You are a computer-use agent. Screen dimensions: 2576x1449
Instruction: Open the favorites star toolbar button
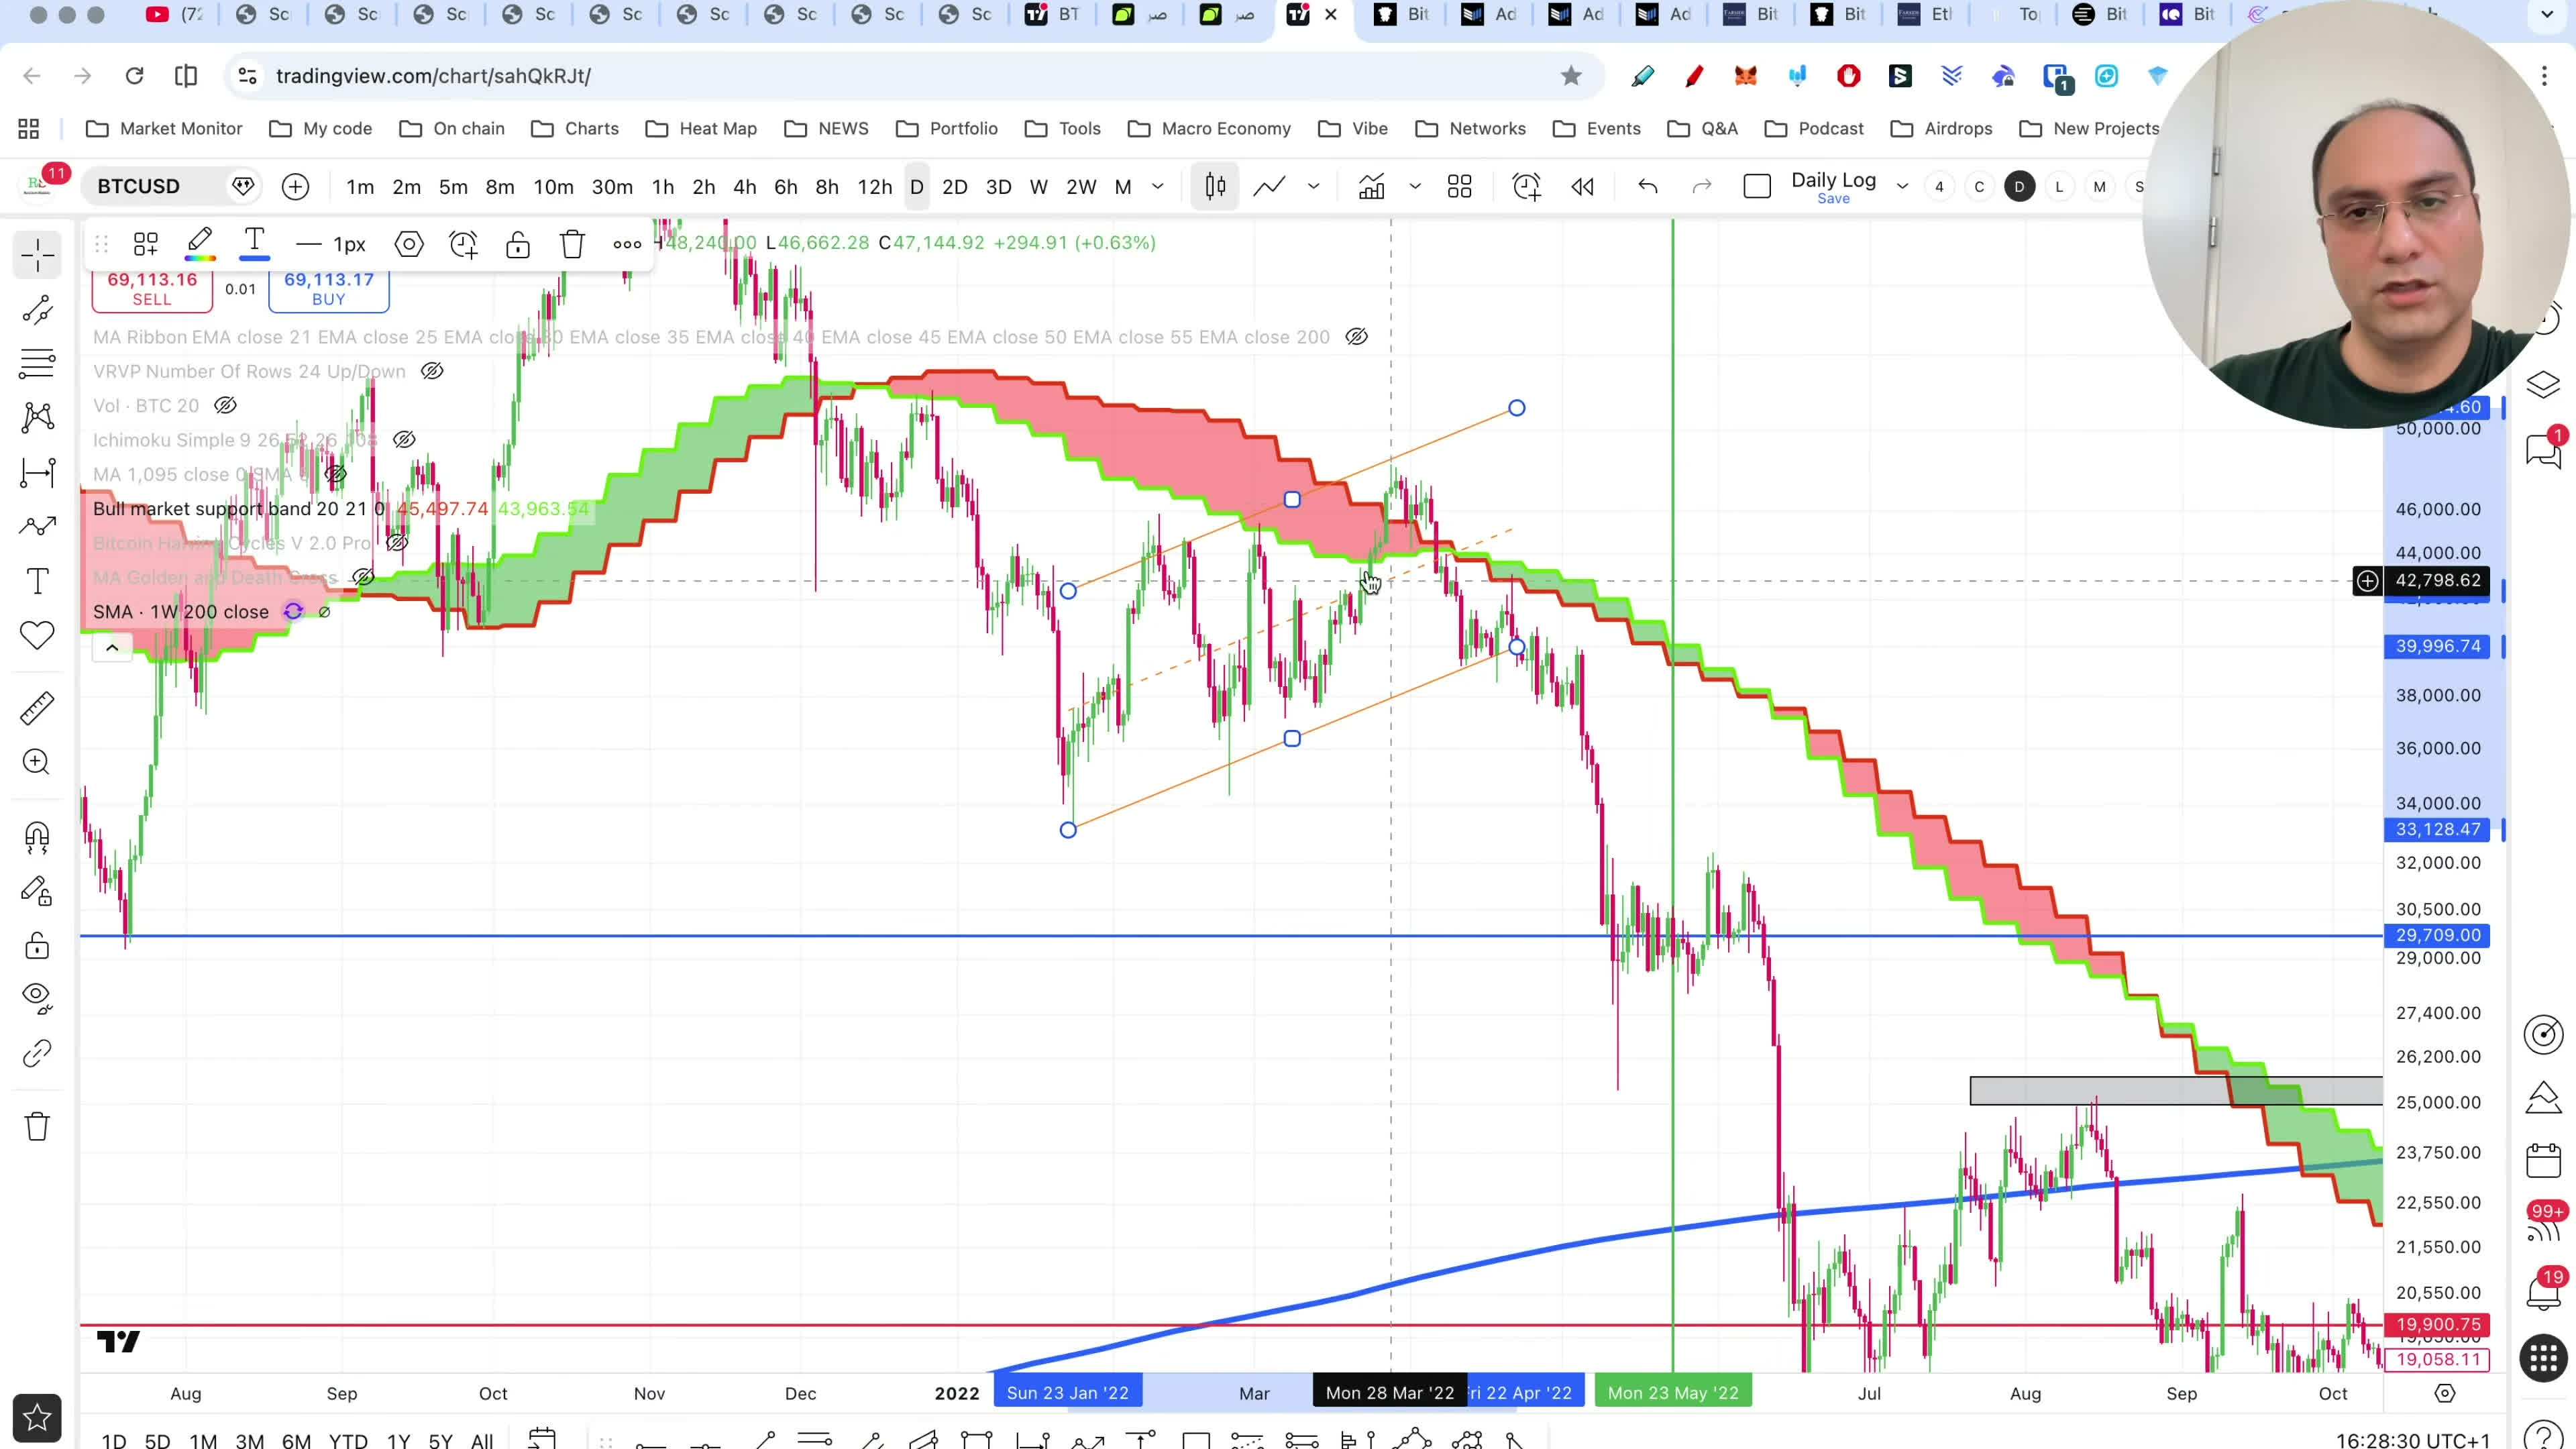pyautogui.click(x=37, y=1417)
